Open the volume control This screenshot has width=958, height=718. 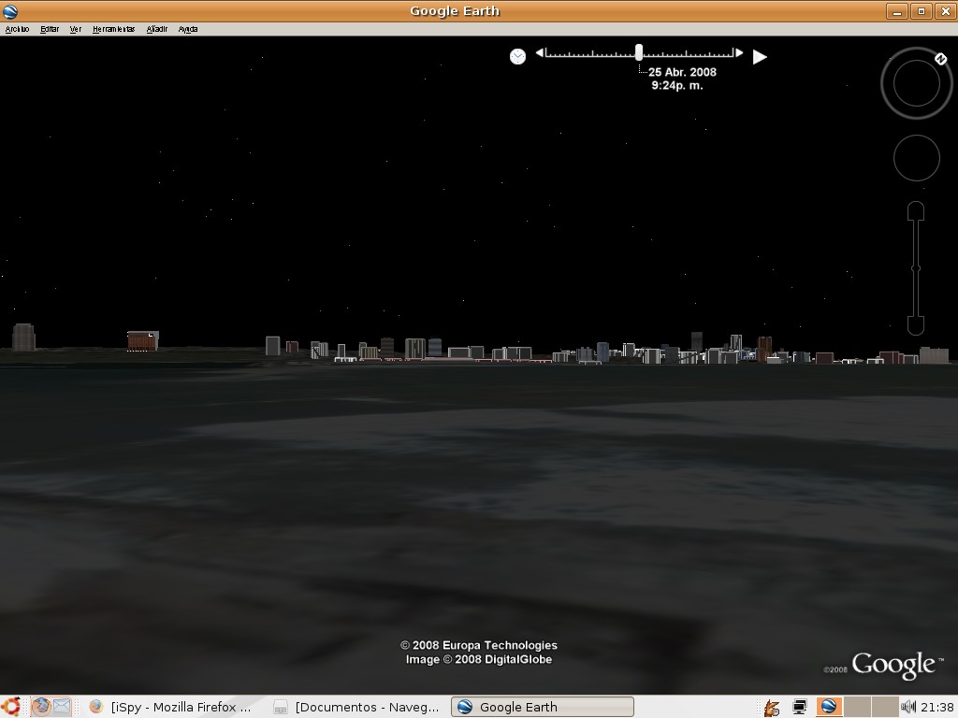908,707
